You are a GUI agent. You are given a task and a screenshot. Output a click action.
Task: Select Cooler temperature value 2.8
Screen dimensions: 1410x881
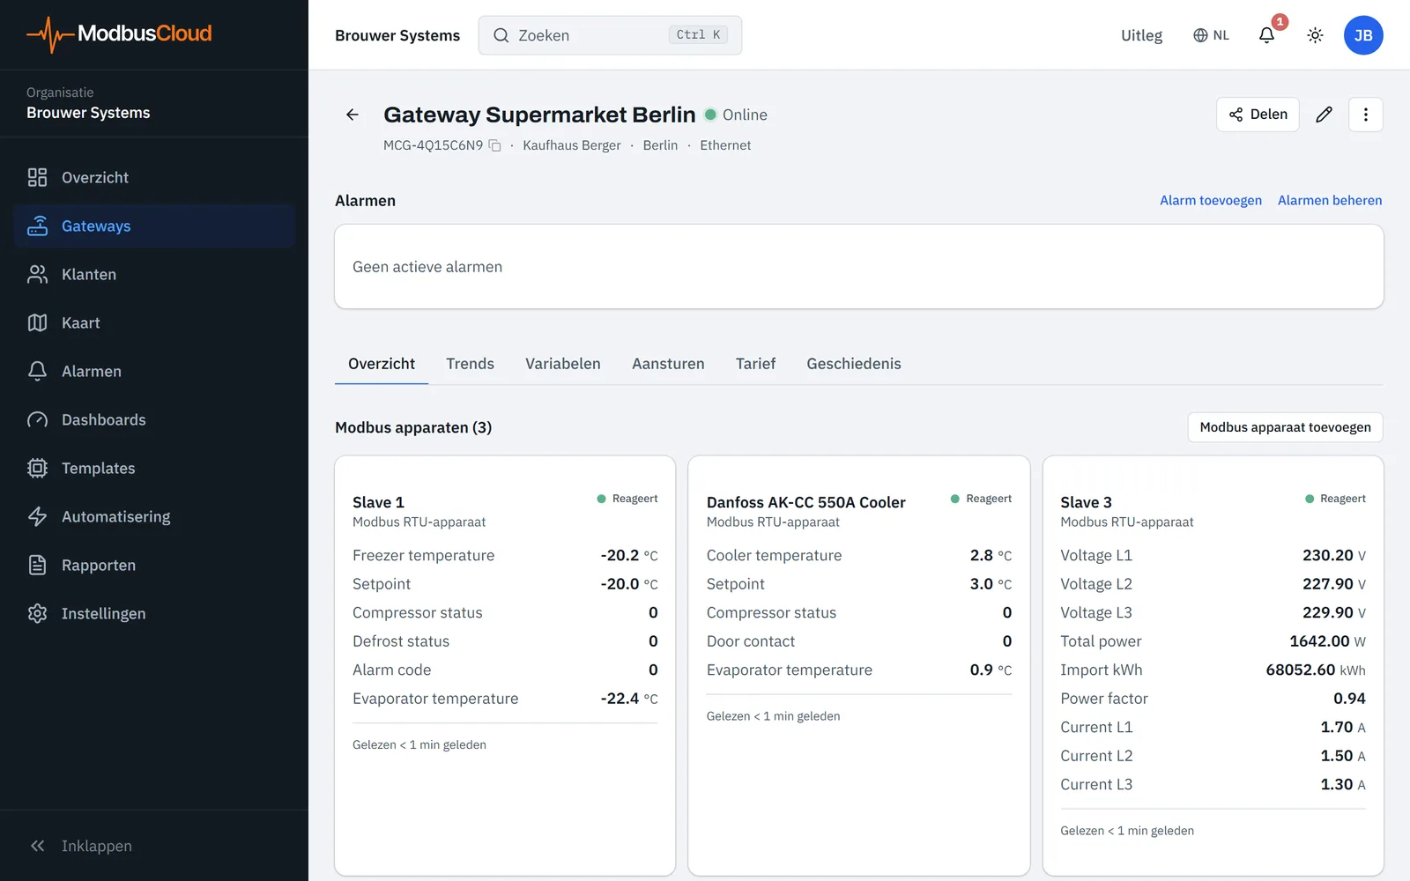click(x=982, y=555)
